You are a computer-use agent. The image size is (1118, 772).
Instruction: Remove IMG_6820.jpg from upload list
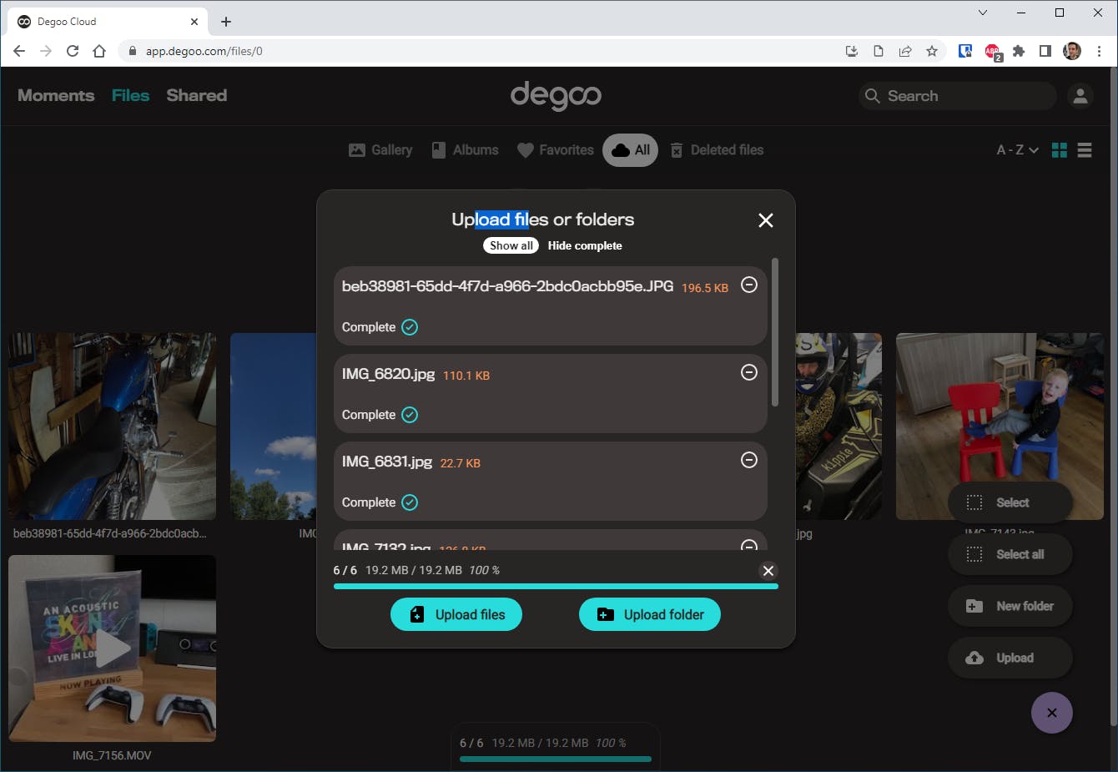coord(749,372)
